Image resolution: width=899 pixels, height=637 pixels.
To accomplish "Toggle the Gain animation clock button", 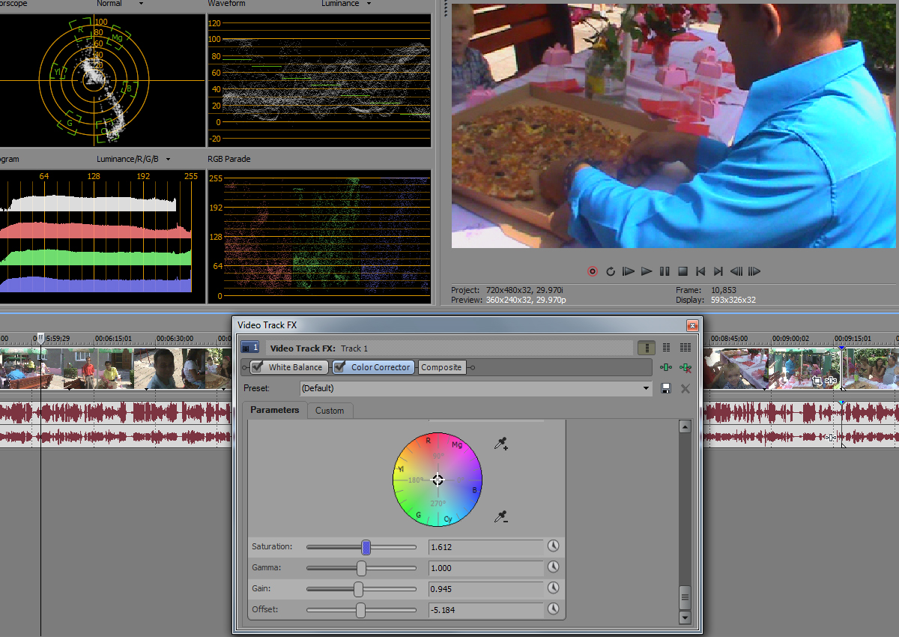I will (554, 588).
